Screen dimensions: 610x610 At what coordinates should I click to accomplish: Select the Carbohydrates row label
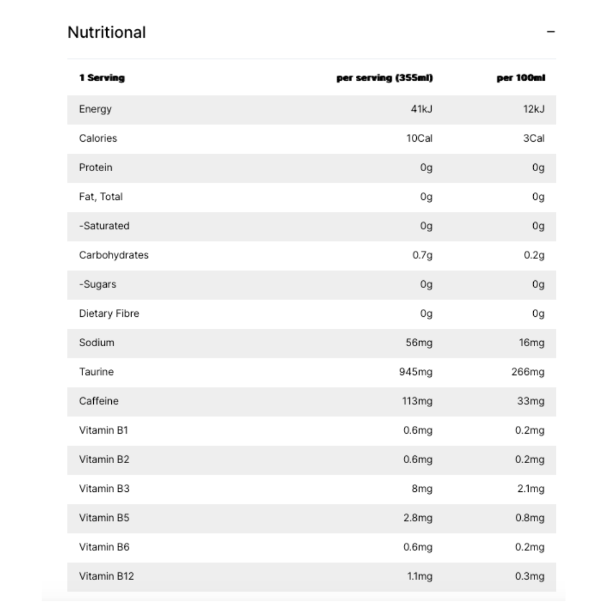[x=114, y=255]
